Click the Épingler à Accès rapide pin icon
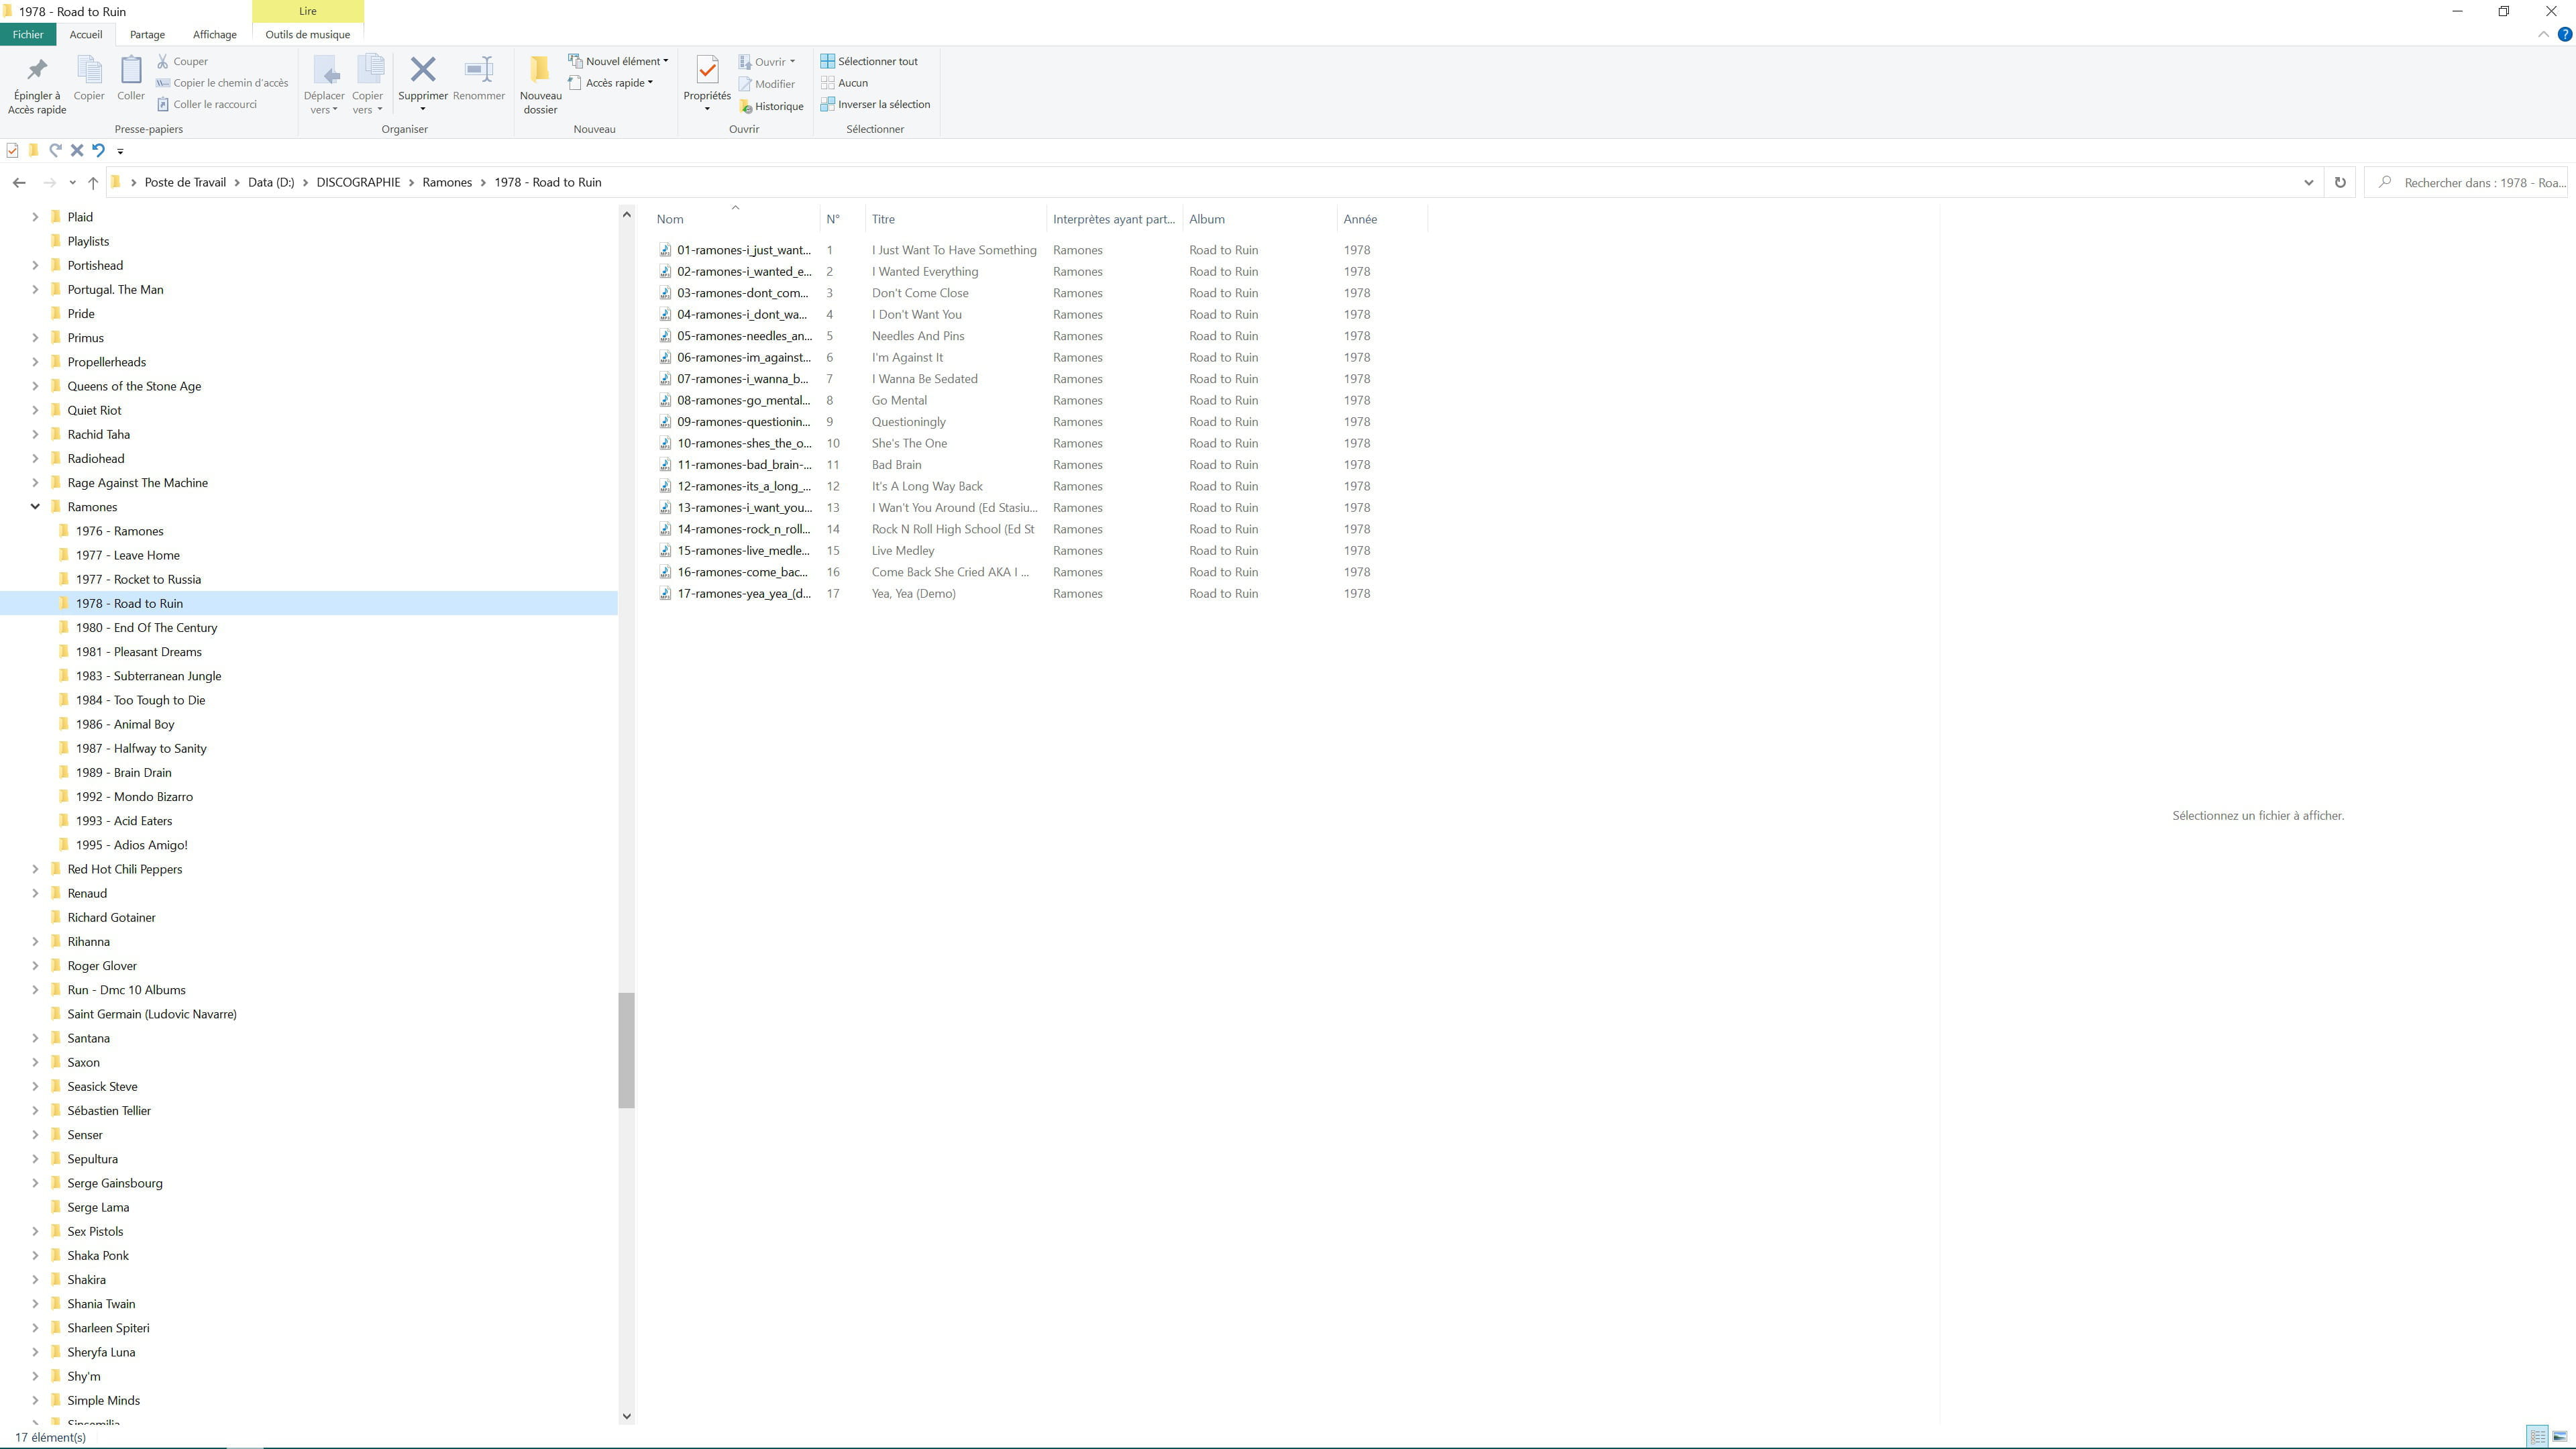2576x1449 pixels. tap(37, 70)
